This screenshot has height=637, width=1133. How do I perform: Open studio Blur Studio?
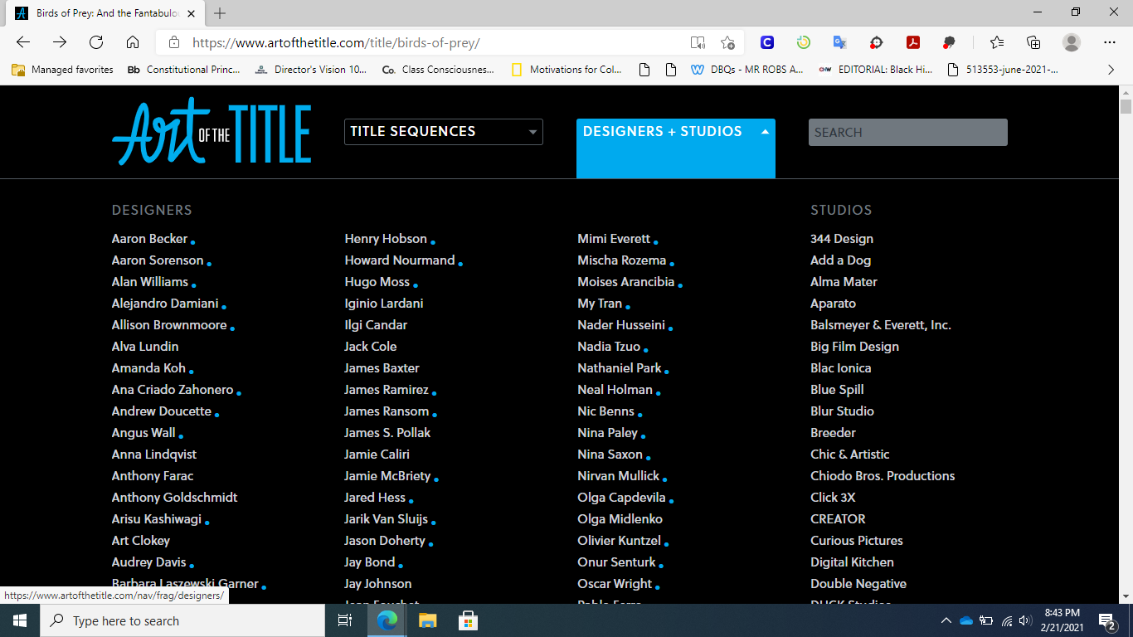[x=842, y=411]
